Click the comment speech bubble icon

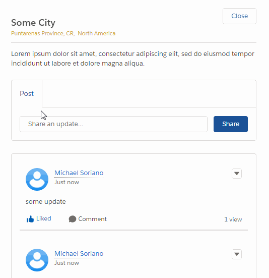tap(73, 219)
